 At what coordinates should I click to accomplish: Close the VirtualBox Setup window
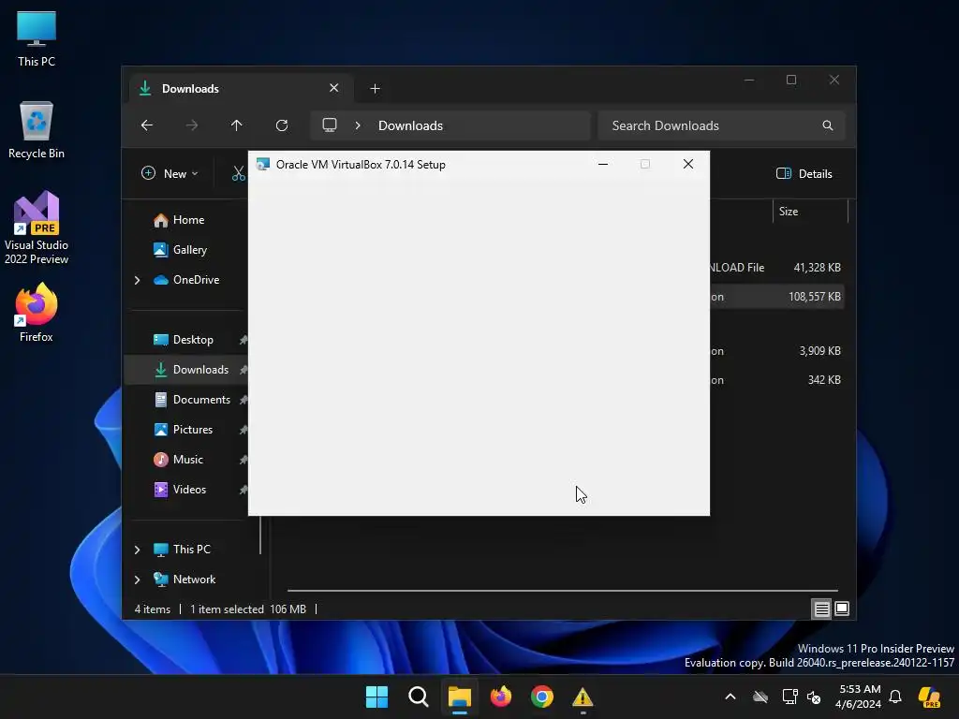point(688,164)
